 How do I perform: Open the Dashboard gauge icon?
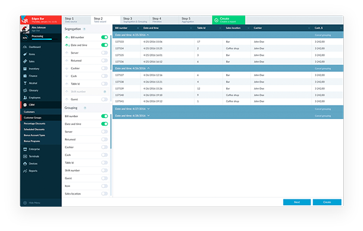25,47
